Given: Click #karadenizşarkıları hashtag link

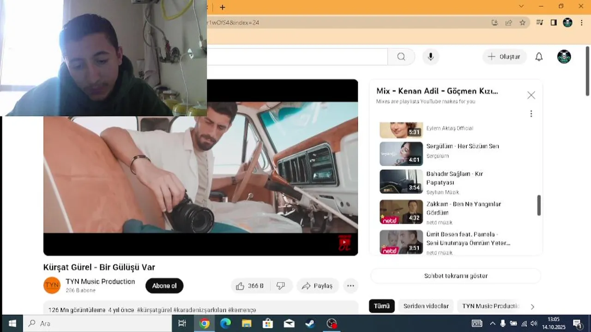Looking at the screenshot, I should click(x=200, y=310).
